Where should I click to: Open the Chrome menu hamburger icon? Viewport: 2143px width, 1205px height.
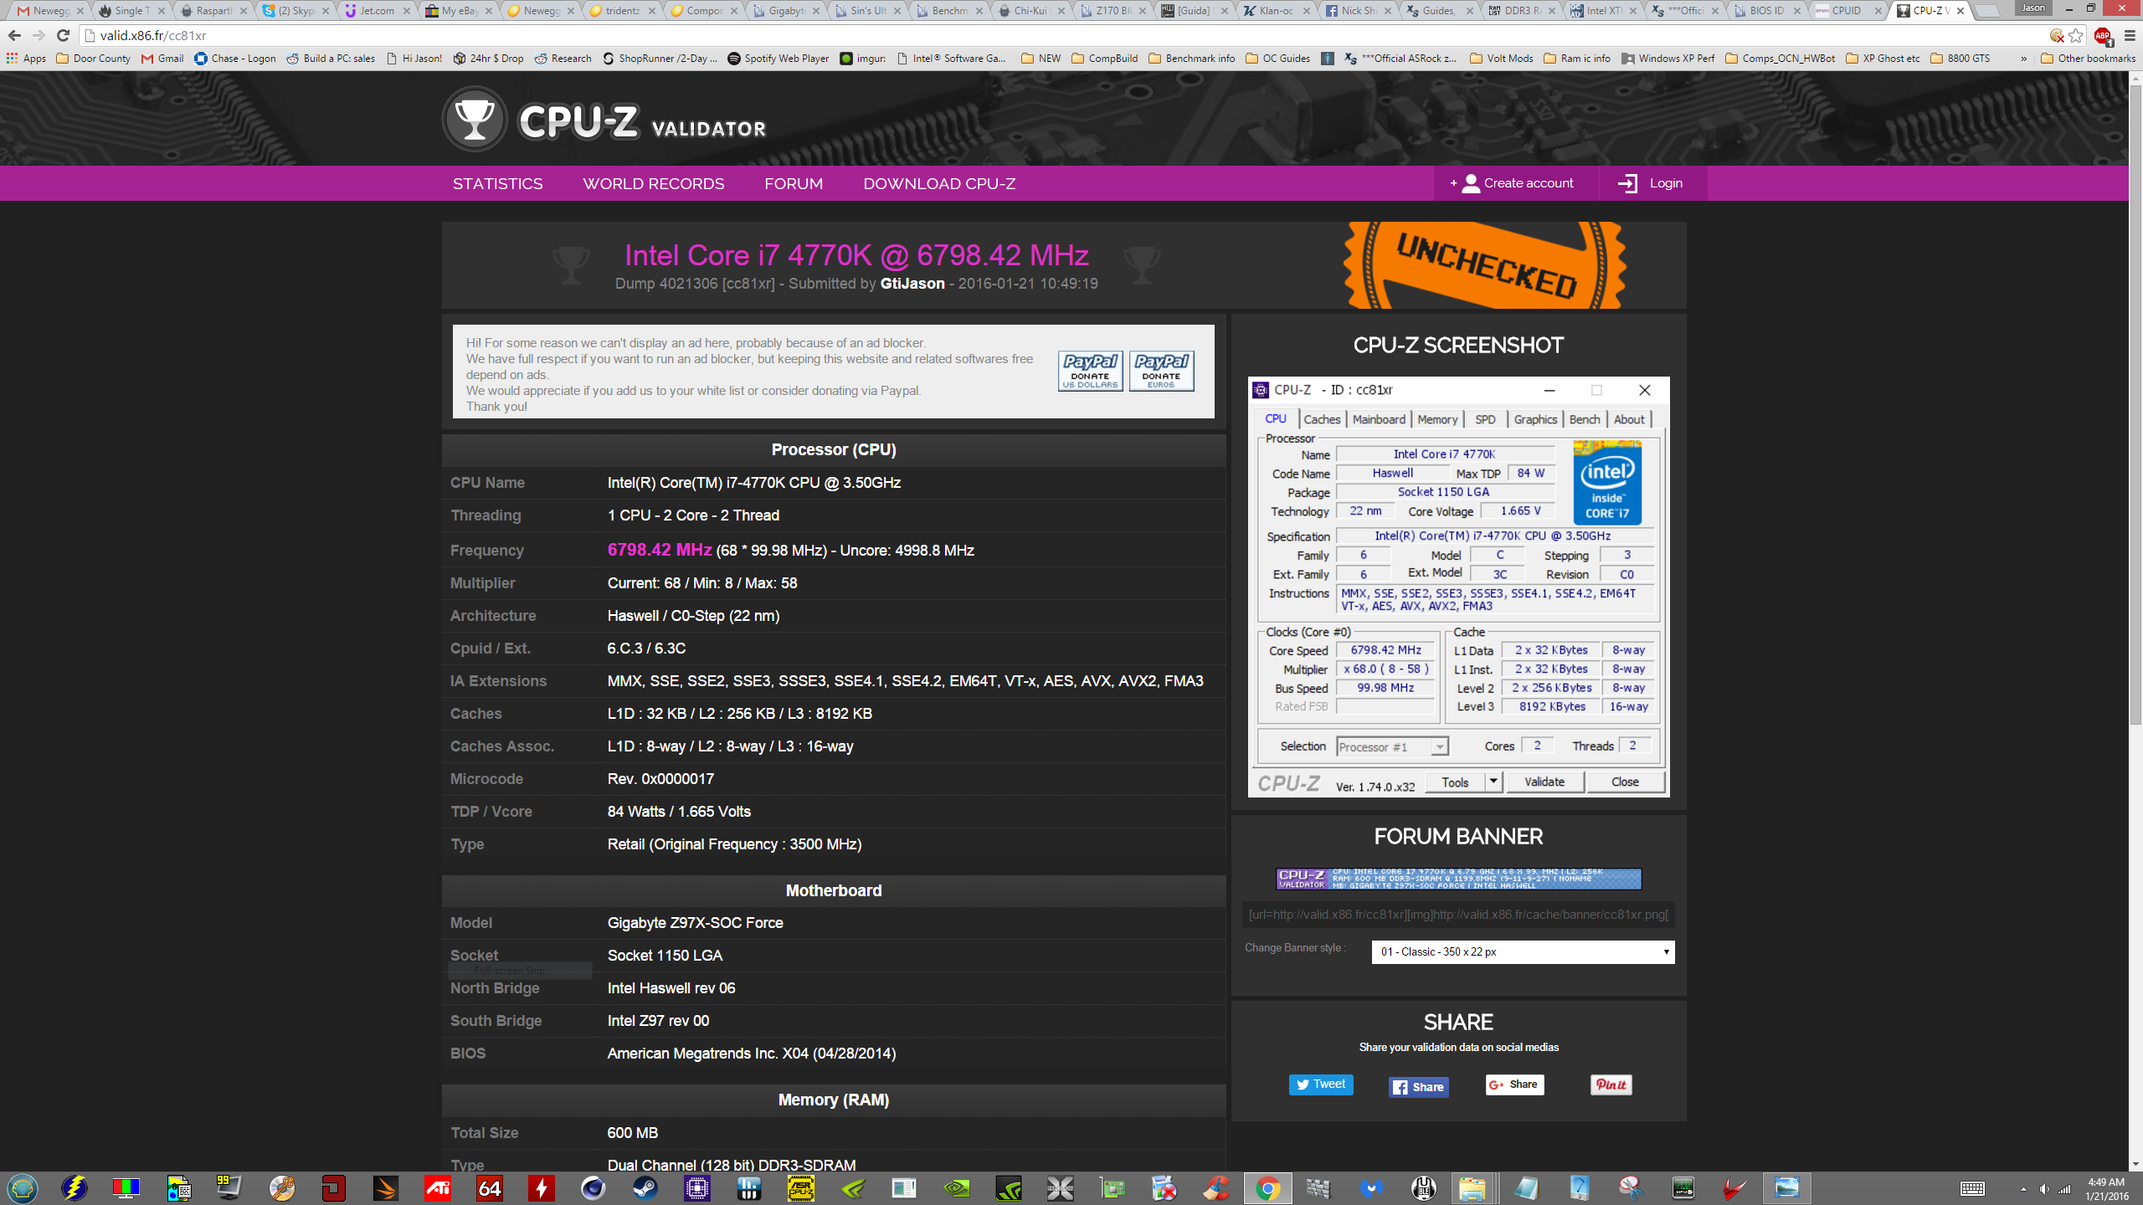click(2130, 35)
